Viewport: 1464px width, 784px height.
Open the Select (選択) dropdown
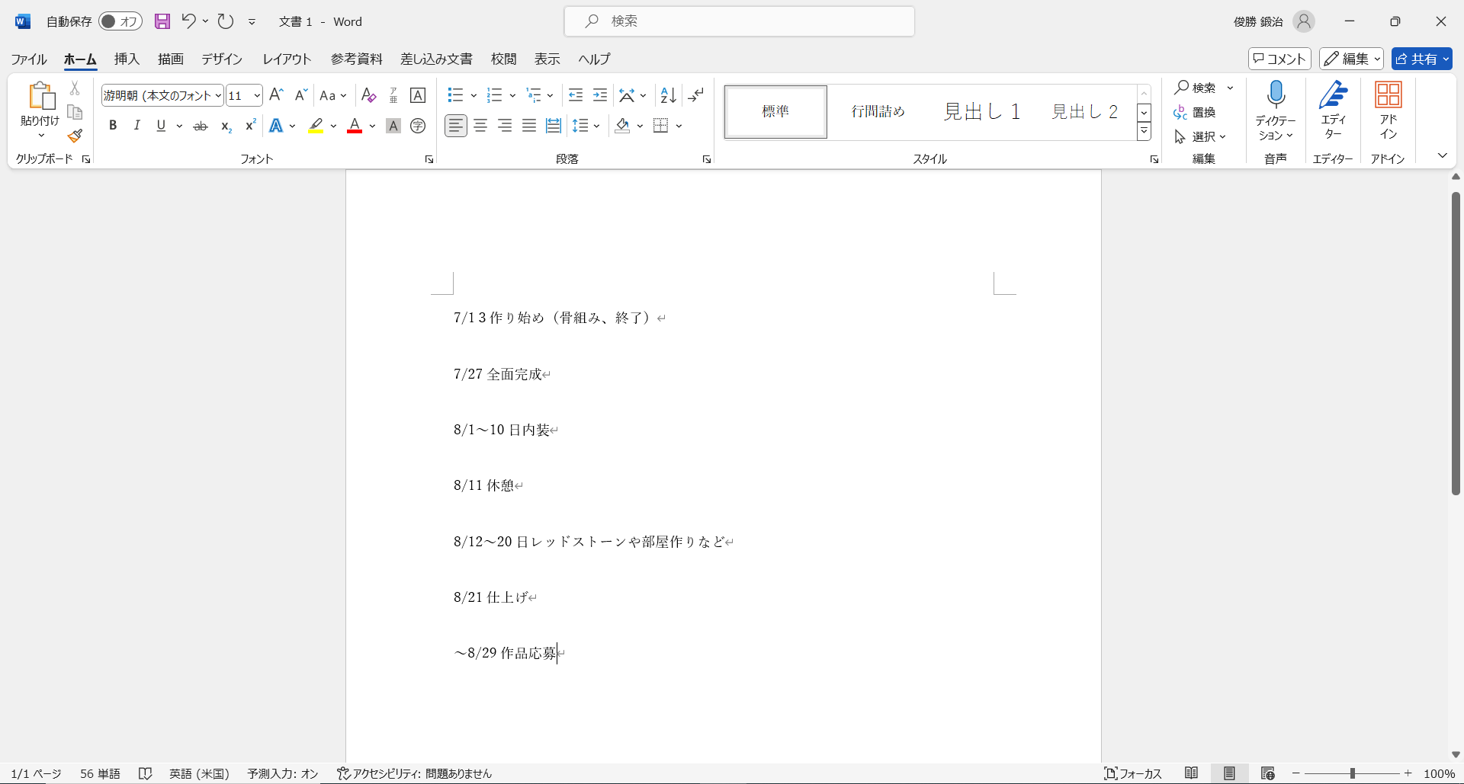tap(1200, 136)
